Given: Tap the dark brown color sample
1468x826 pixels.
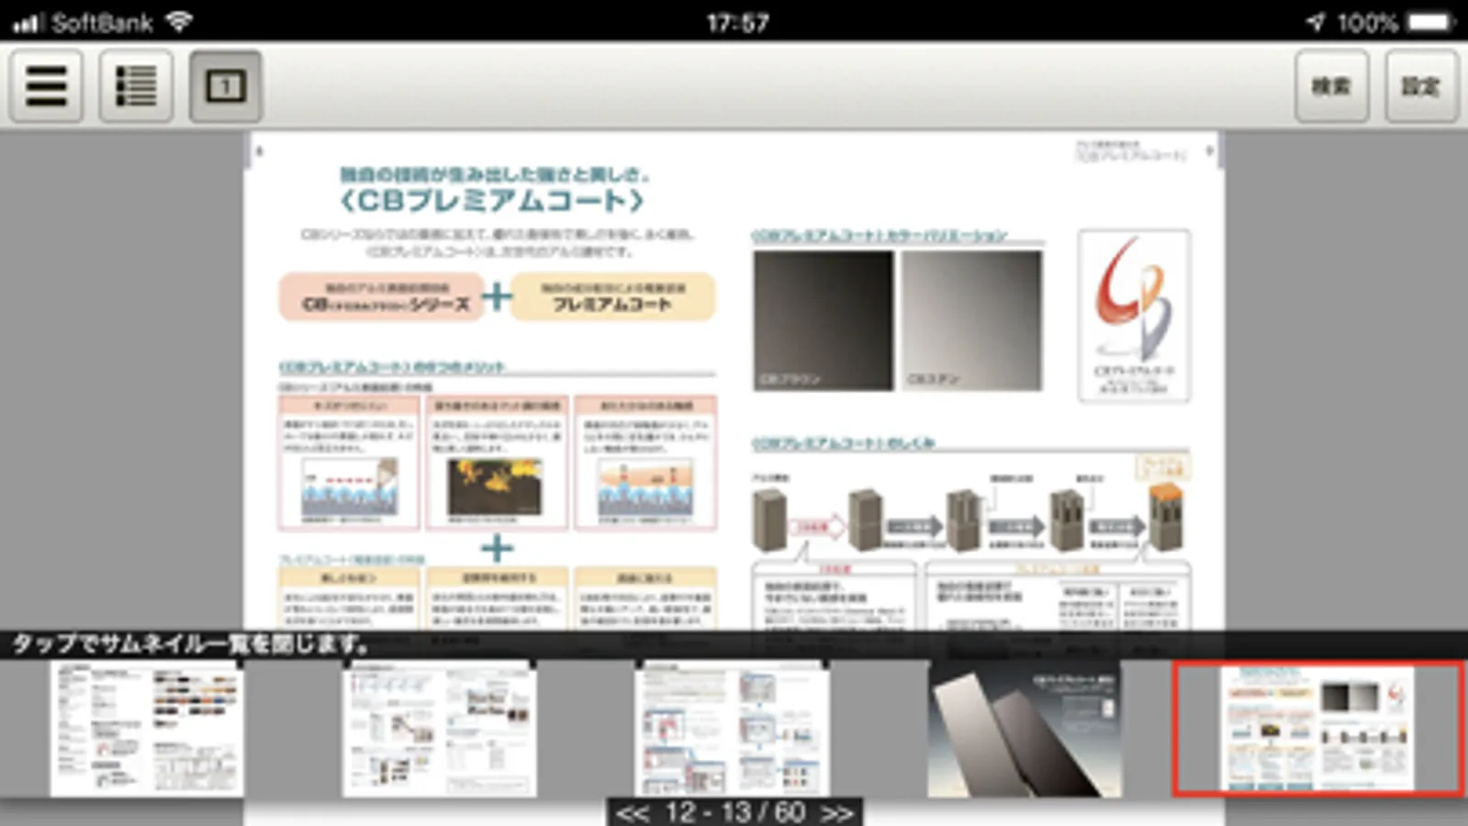Looking at the screenshot, I should click(823, 320).
